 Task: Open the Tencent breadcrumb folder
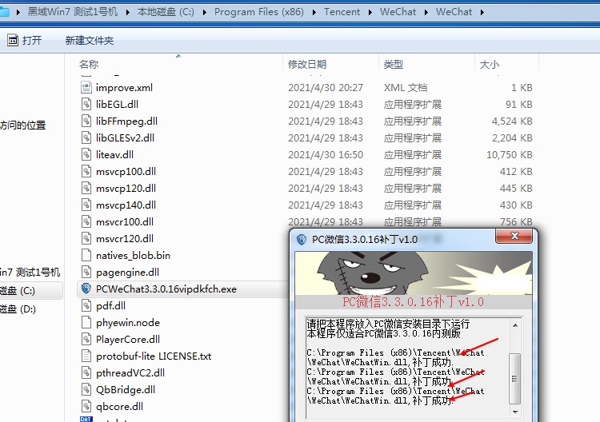point(342,12)
